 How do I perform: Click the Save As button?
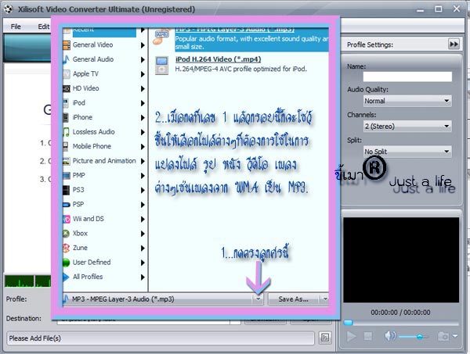coord(294,299)
